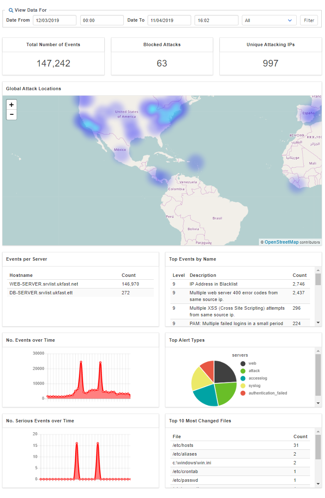Click second peak in Serious Events chart

98,444
